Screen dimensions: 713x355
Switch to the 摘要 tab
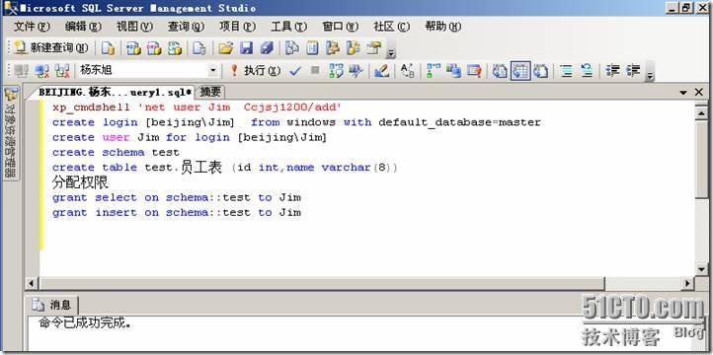210,92
